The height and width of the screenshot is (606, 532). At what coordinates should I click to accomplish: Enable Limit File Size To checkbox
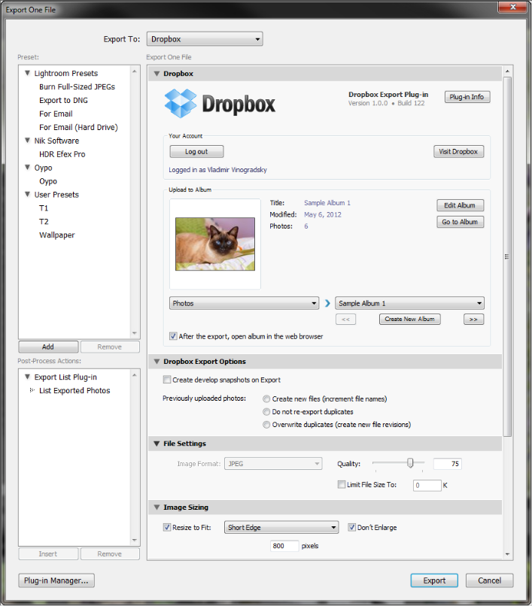tap(342, 484)
